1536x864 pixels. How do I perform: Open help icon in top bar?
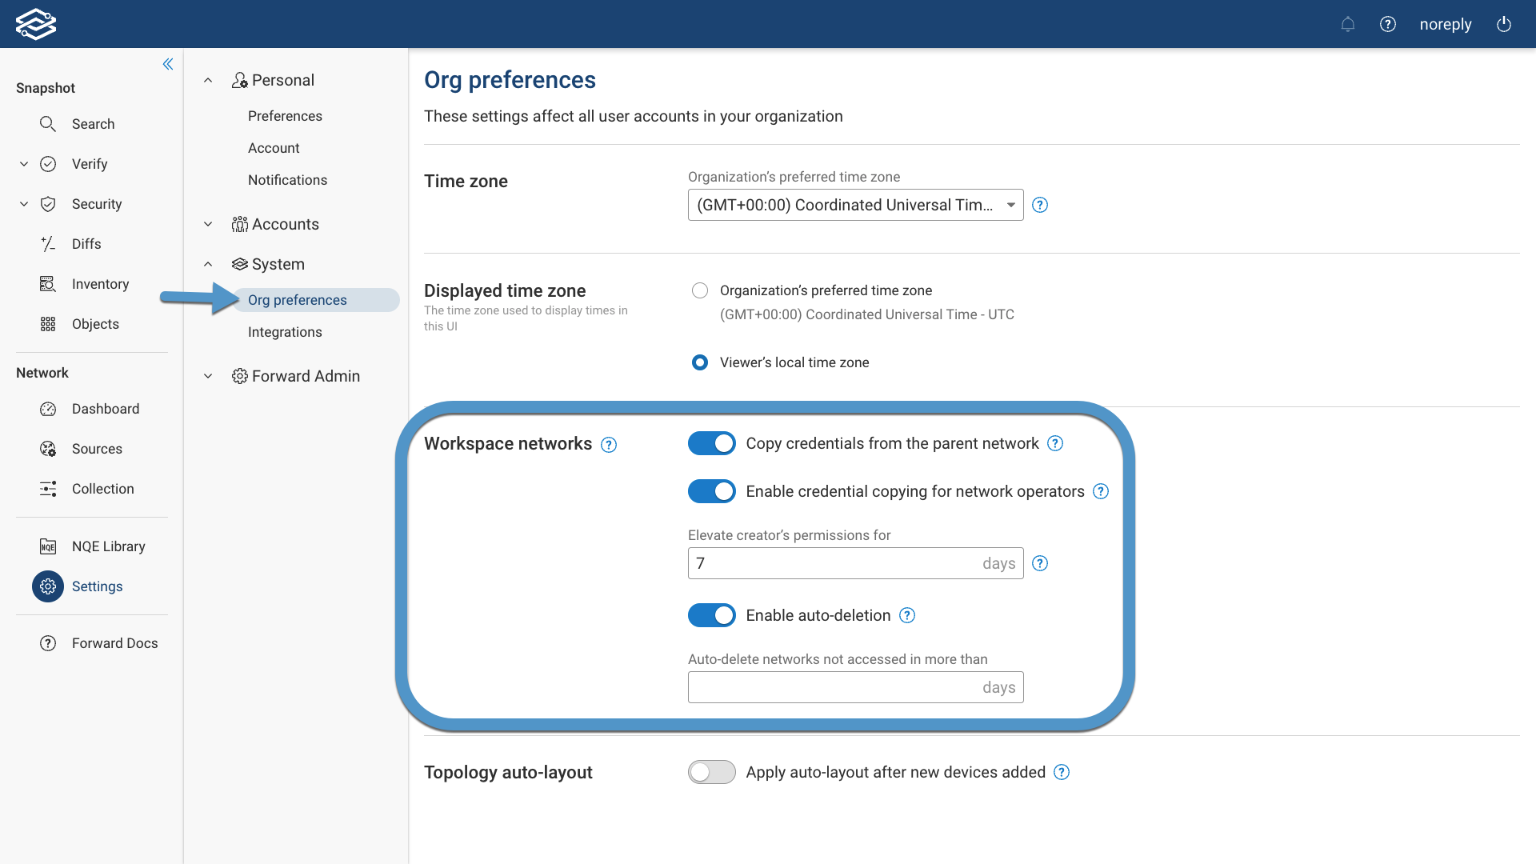coord(1388,24)
